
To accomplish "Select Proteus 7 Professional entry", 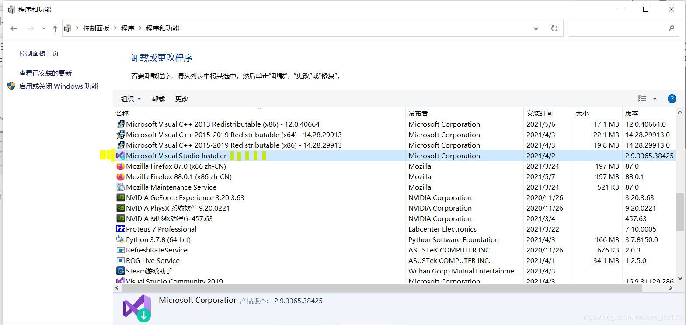I will point(161,229).
